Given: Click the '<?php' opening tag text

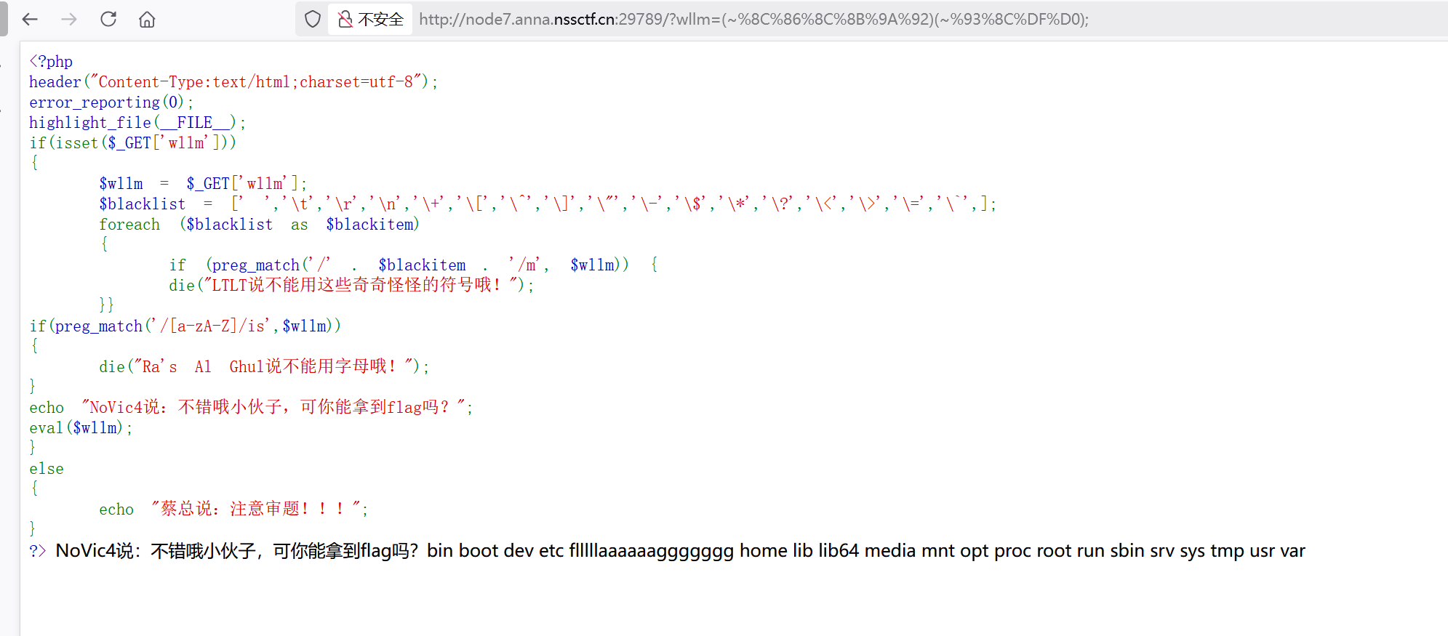Looking at the screenshot, I should (x=51, y=62).
